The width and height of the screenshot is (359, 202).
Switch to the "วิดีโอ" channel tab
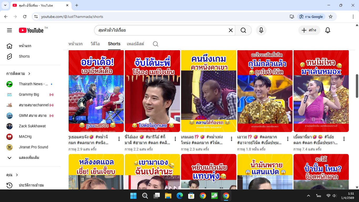(x=95, y=44)
